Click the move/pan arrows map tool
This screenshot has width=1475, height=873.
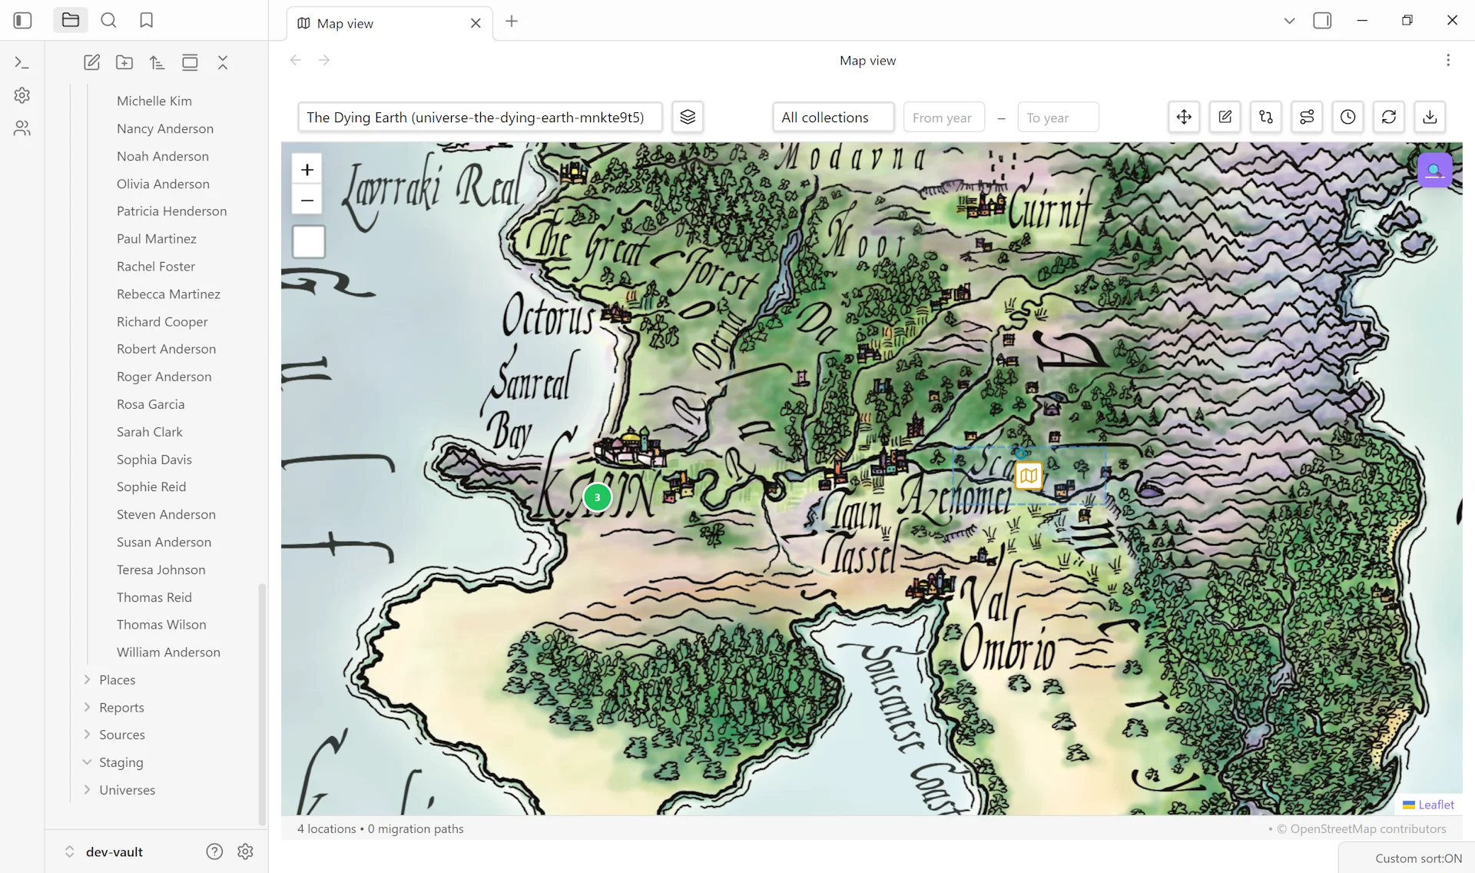pyautogui.click(x=1184, y=117)
